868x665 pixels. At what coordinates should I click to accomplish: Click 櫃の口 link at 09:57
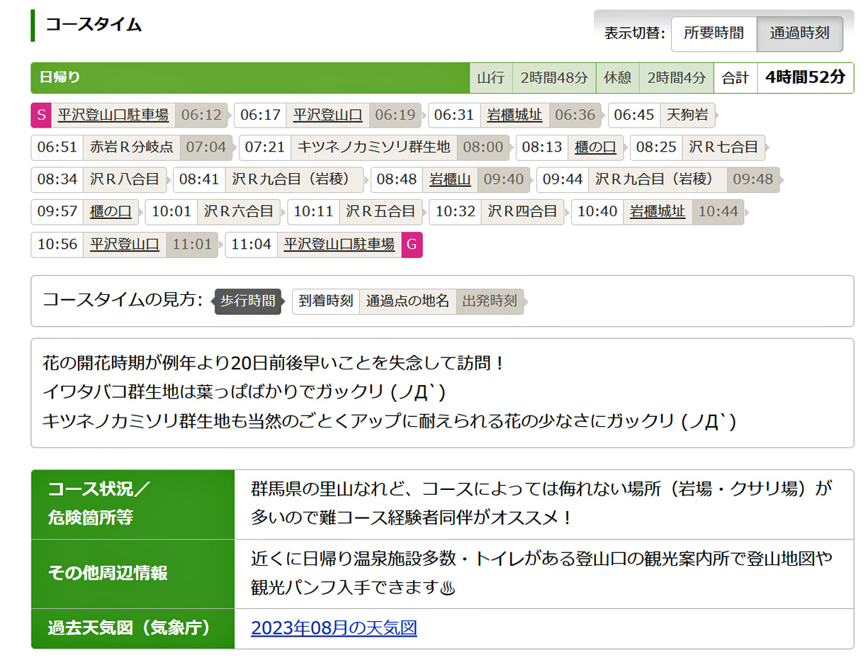(x=111, y=212)
